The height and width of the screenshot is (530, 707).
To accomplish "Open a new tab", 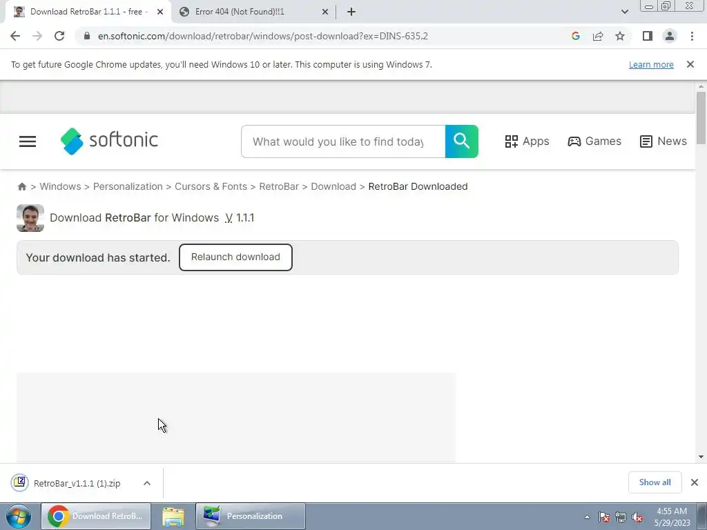I will point(351,12).
